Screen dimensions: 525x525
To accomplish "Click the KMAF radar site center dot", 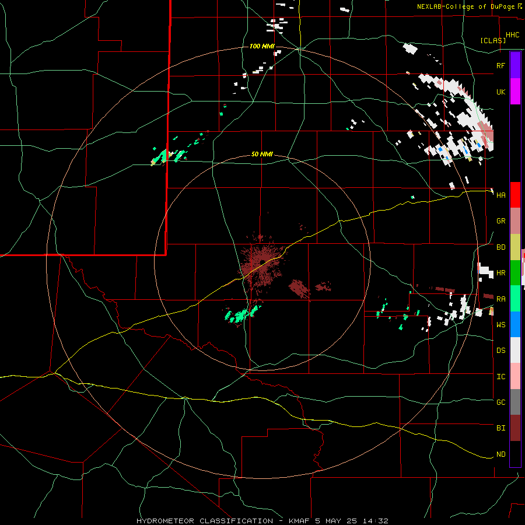I will pos(263,261).
